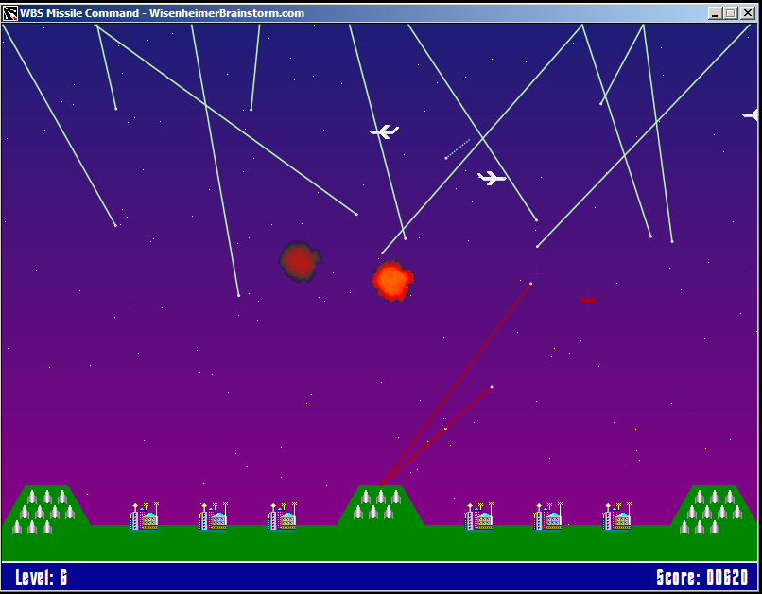Click the second city from the left
The height and width of the screenshot is (594, 762).
(x=214, y=516)
